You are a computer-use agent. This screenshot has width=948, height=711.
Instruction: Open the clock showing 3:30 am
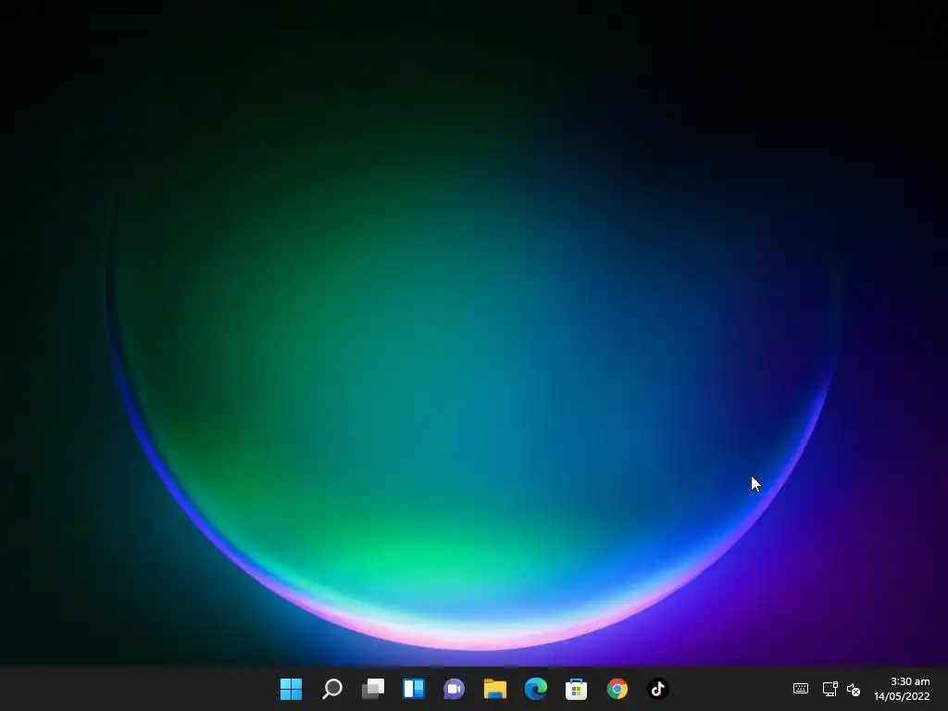(910, 681)
